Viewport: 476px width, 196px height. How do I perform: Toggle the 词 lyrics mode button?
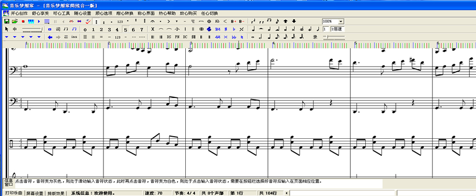pyautogui.click(x=58, y=29)
